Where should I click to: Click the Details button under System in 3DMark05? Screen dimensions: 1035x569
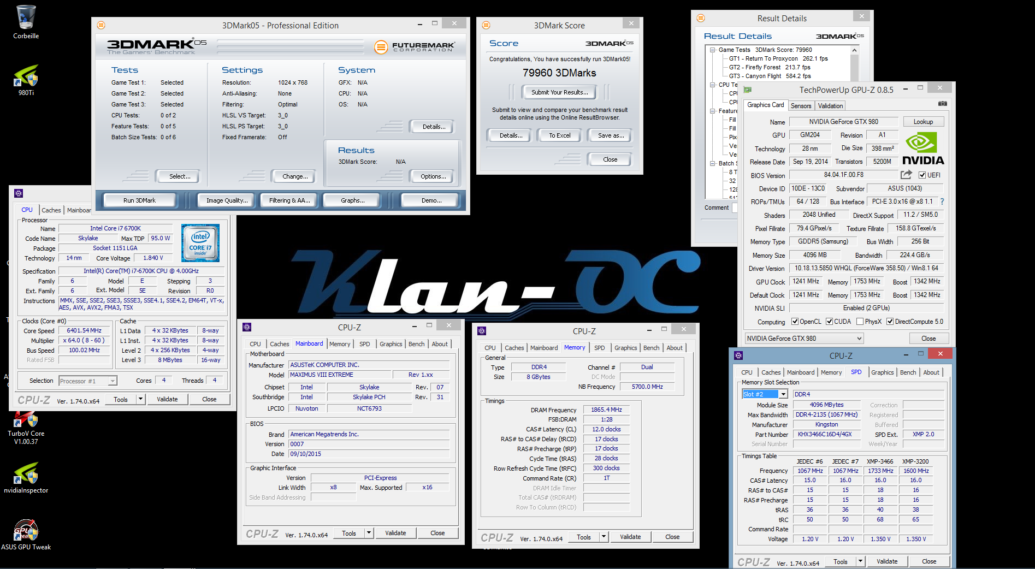(x=433, y=127)
